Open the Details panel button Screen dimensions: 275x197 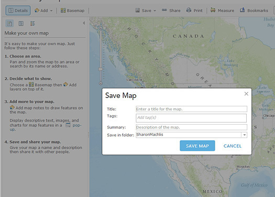coord(18,10)
